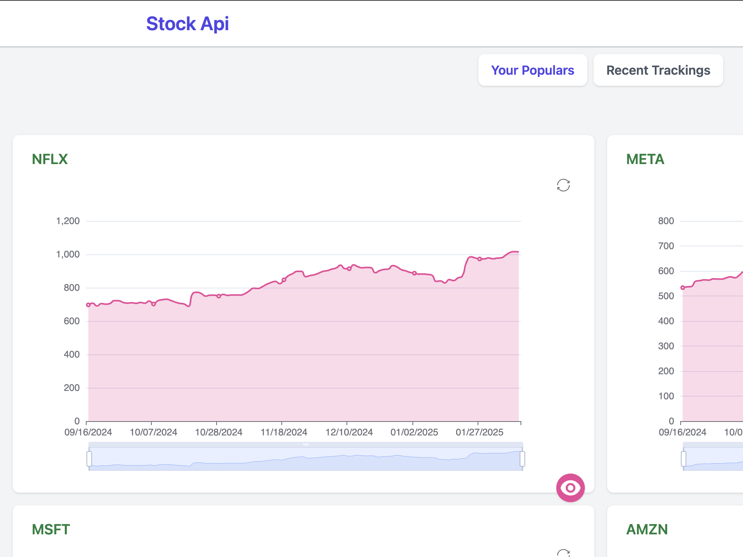The width and height of the screenshot is (743, 557).
Task: Click the META ticker heading
Action: [x=645, y=159]
